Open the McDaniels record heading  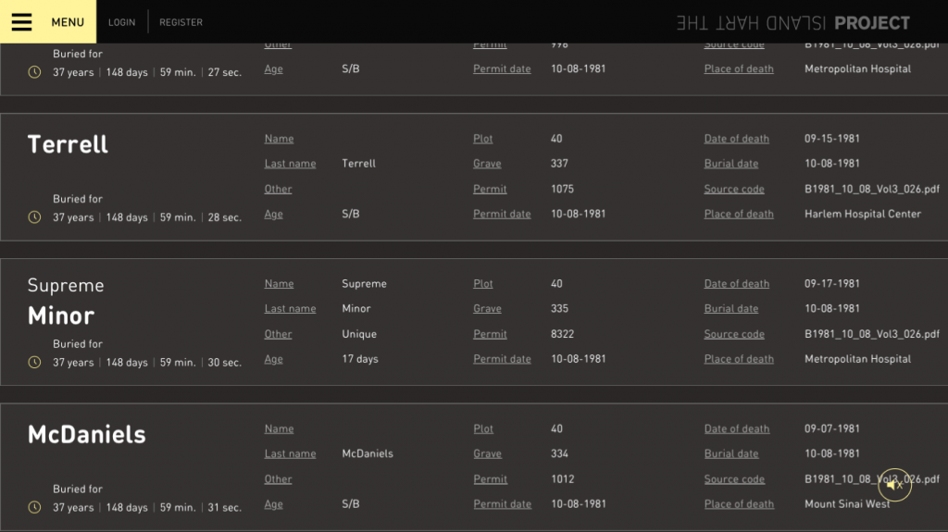(x=86, y=435)
